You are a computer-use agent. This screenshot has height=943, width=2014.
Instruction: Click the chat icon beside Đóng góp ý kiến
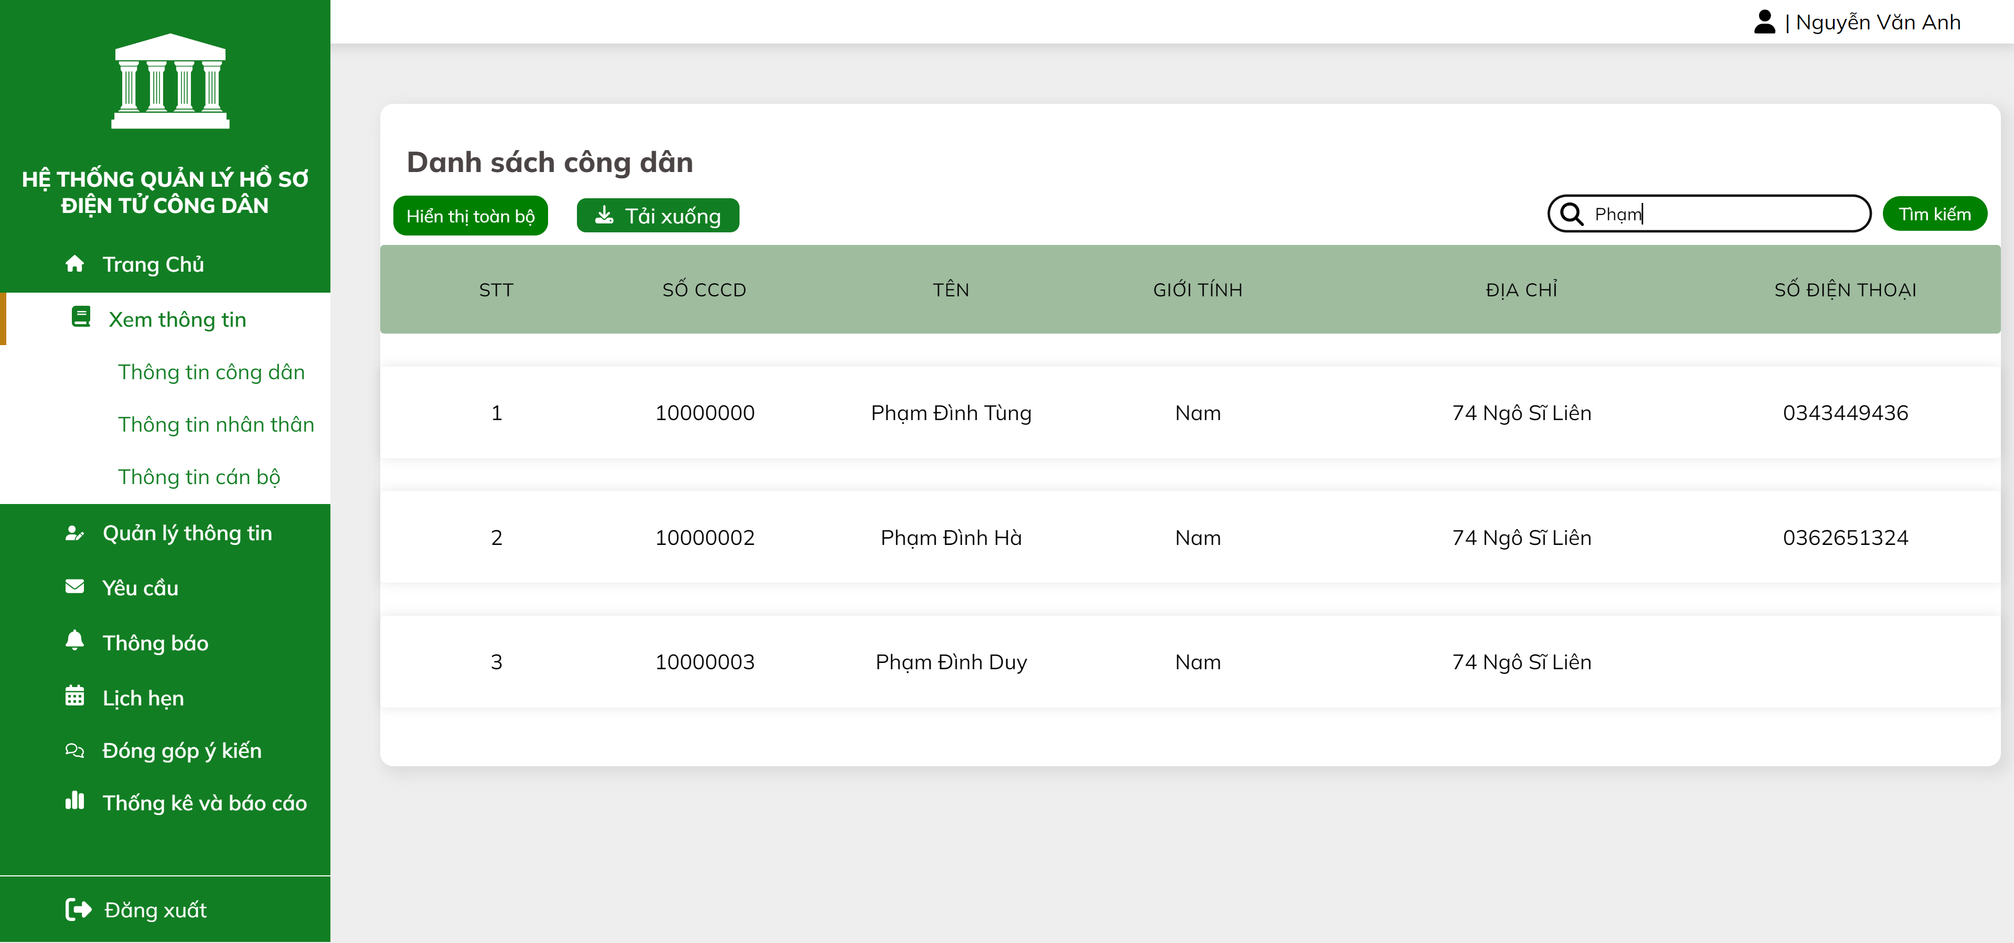point(74,750)
